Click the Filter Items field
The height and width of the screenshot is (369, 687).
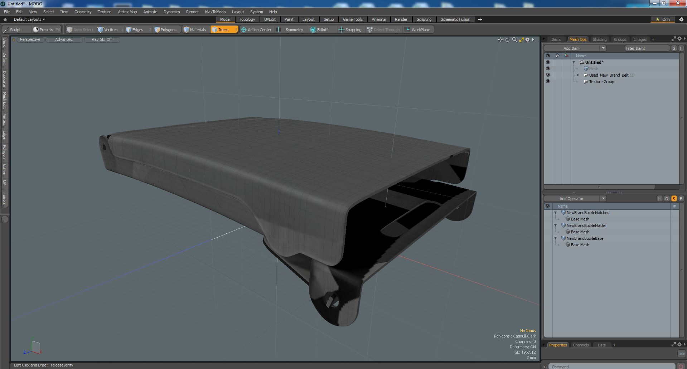[647, 48]
